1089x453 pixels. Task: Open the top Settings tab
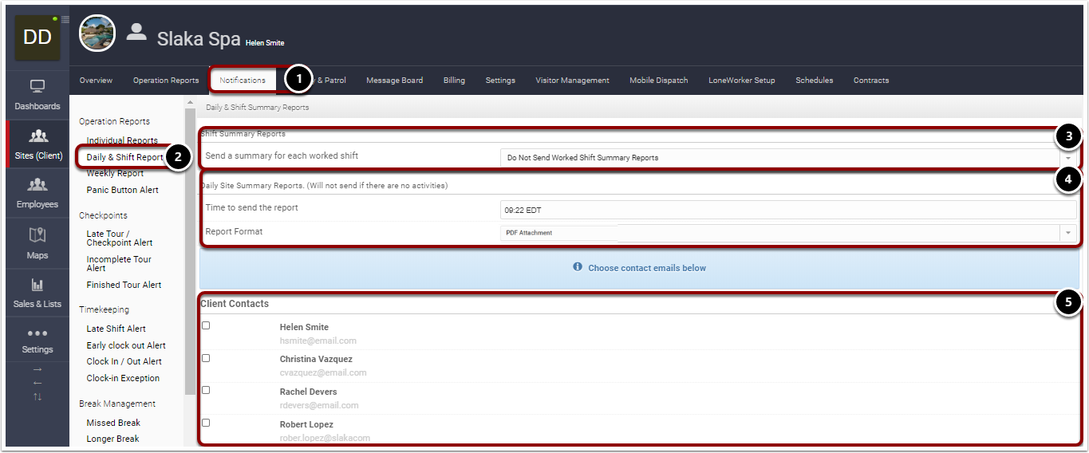coord(500,81)
